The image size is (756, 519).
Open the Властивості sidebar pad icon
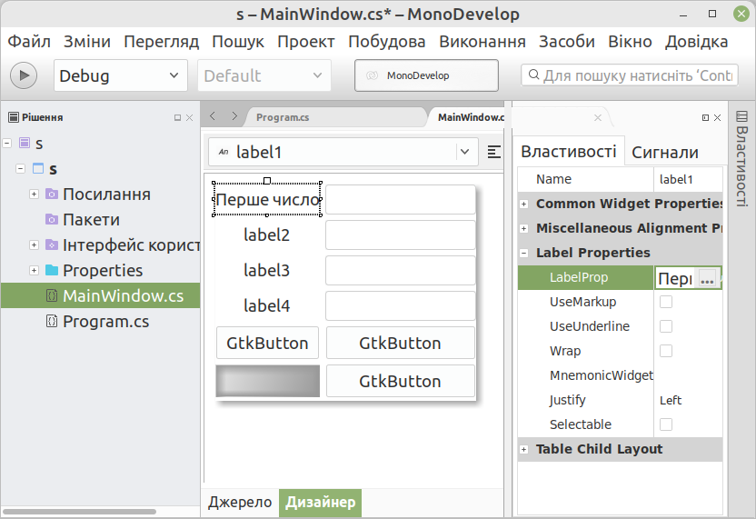click(741, 116)
